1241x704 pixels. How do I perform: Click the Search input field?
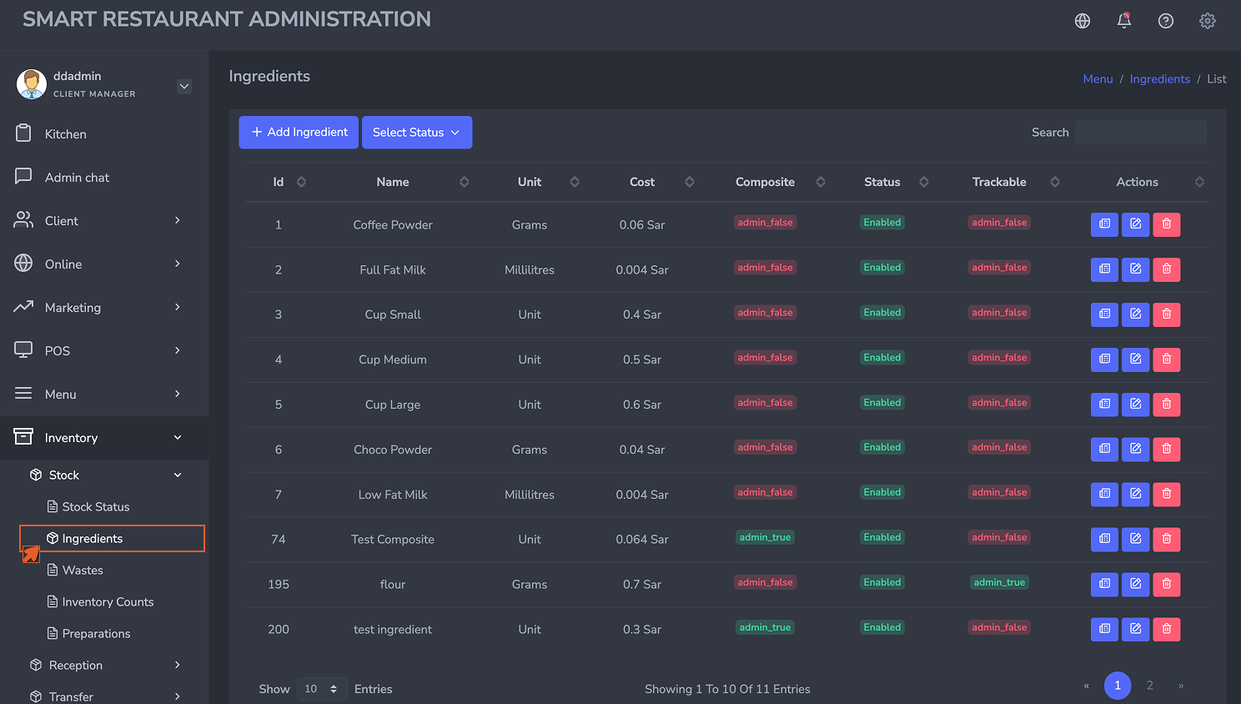coord(1141,133)
